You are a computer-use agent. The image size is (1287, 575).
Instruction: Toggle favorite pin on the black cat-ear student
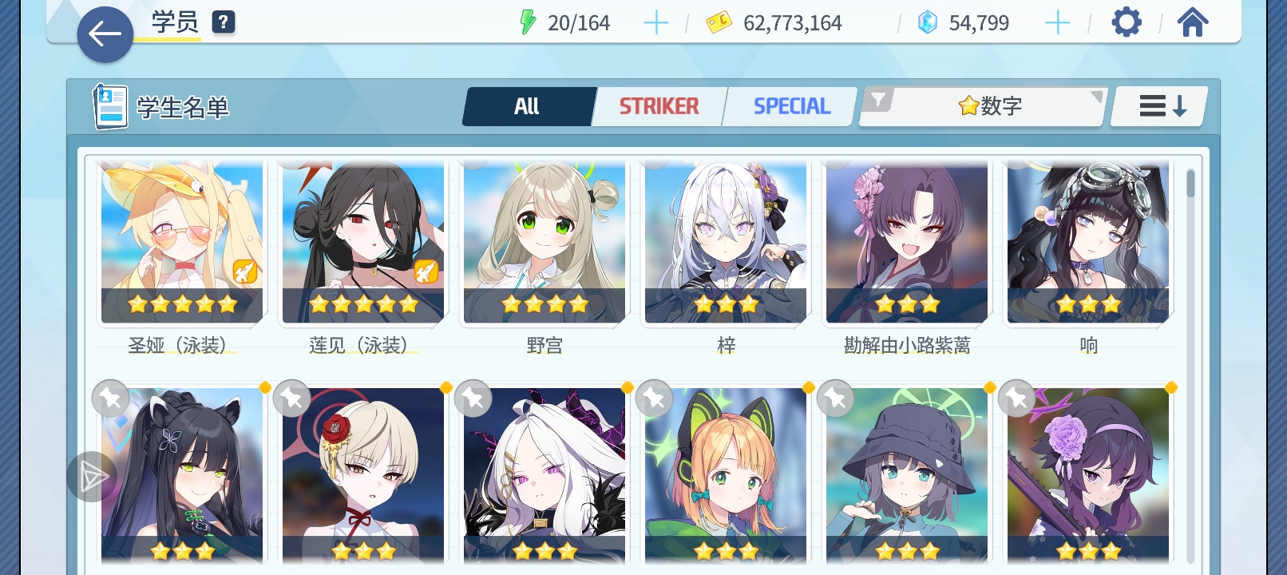tap(111, 398)
